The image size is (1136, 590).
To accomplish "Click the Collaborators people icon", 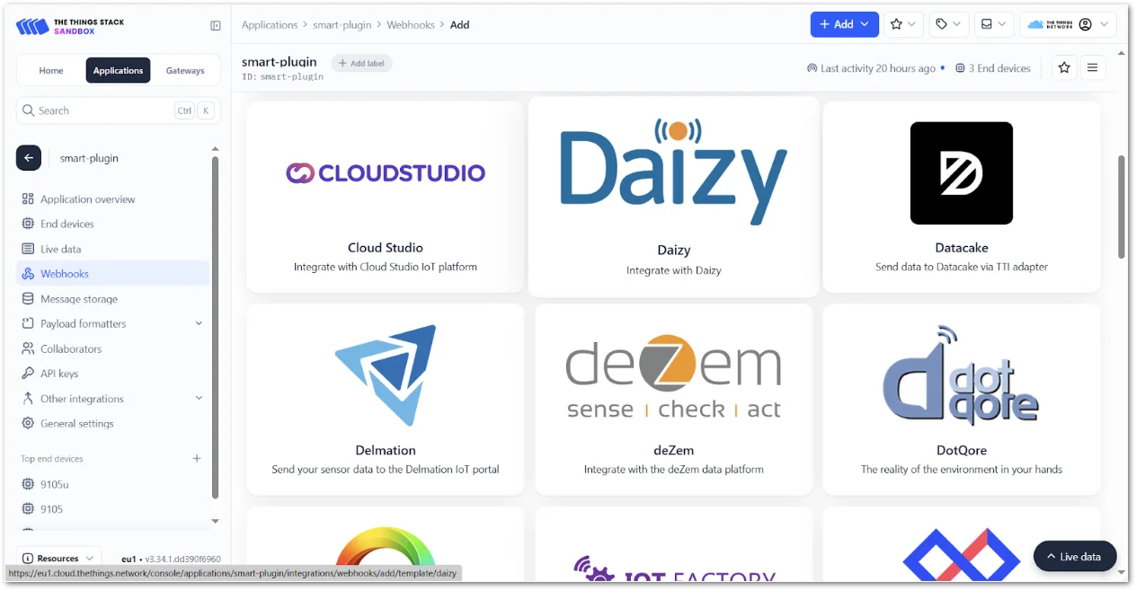I will [28, 348].
